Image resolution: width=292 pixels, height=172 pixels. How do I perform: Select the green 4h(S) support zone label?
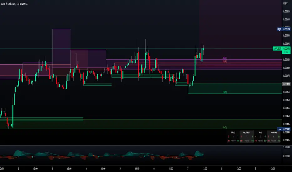(x=225, y=127)
